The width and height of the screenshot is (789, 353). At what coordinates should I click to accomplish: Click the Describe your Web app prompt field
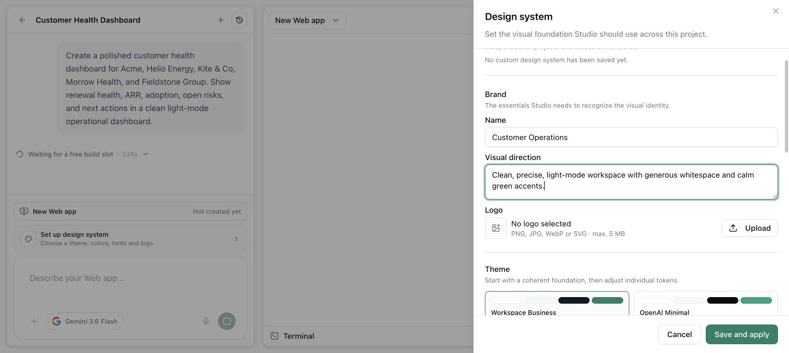coord(130,278)
